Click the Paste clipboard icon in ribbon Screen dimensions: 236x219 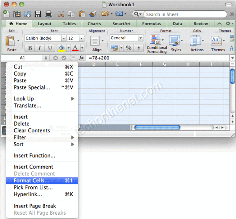coord(11,43)
